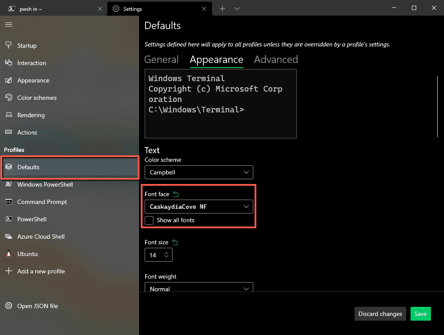
Task: Open the Ubuntu profile penguin icon
Action: pos(9,254)
